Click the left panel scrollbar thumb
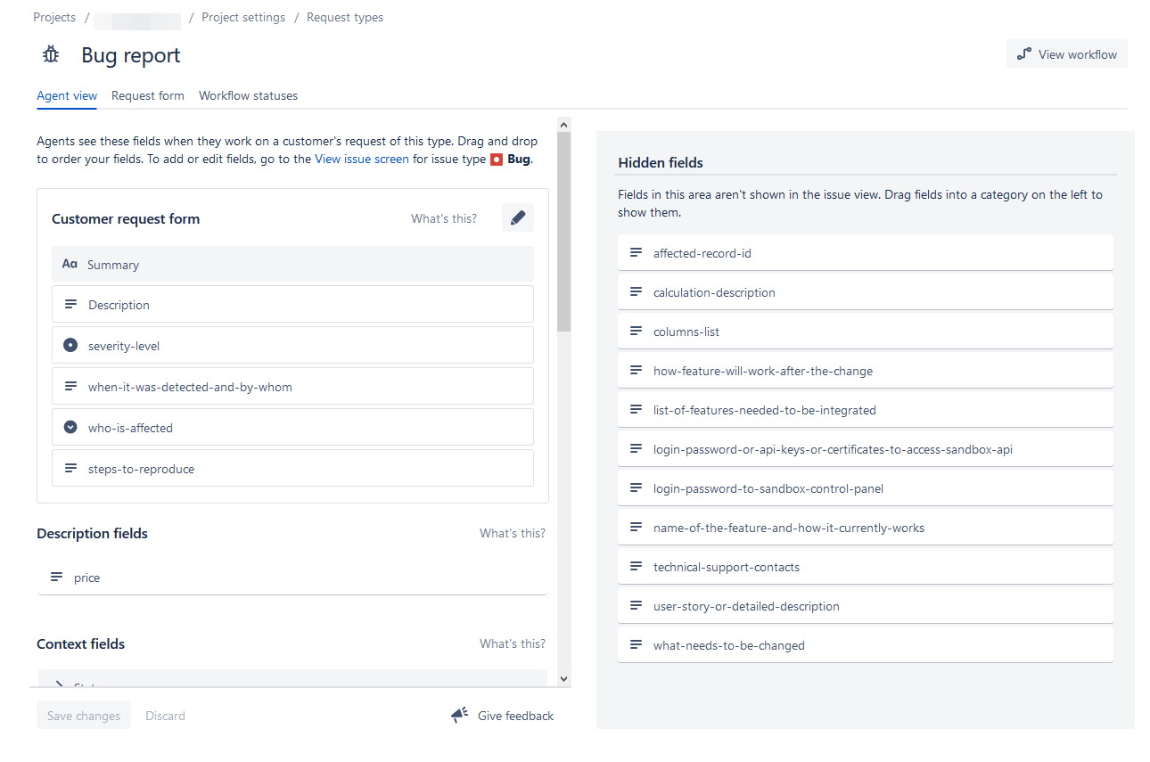This screenshot has height=762, width=1150. 563,232
